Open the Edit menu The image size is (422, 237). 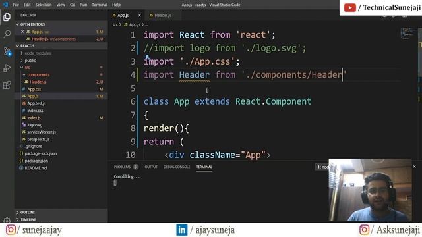(x=27, y=5)
